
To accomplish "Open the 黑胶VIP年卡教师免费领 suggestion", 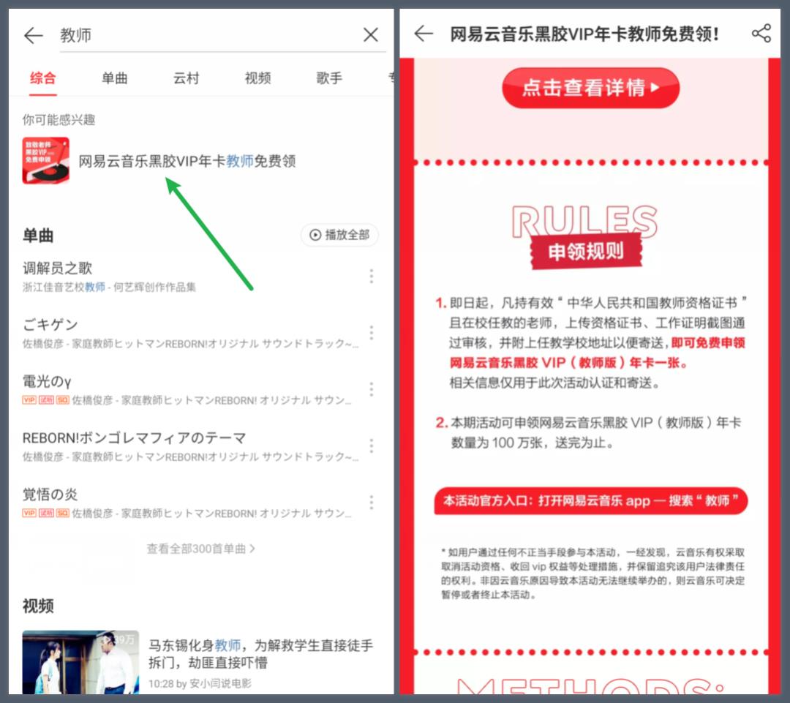I will [x=187, y=161].
